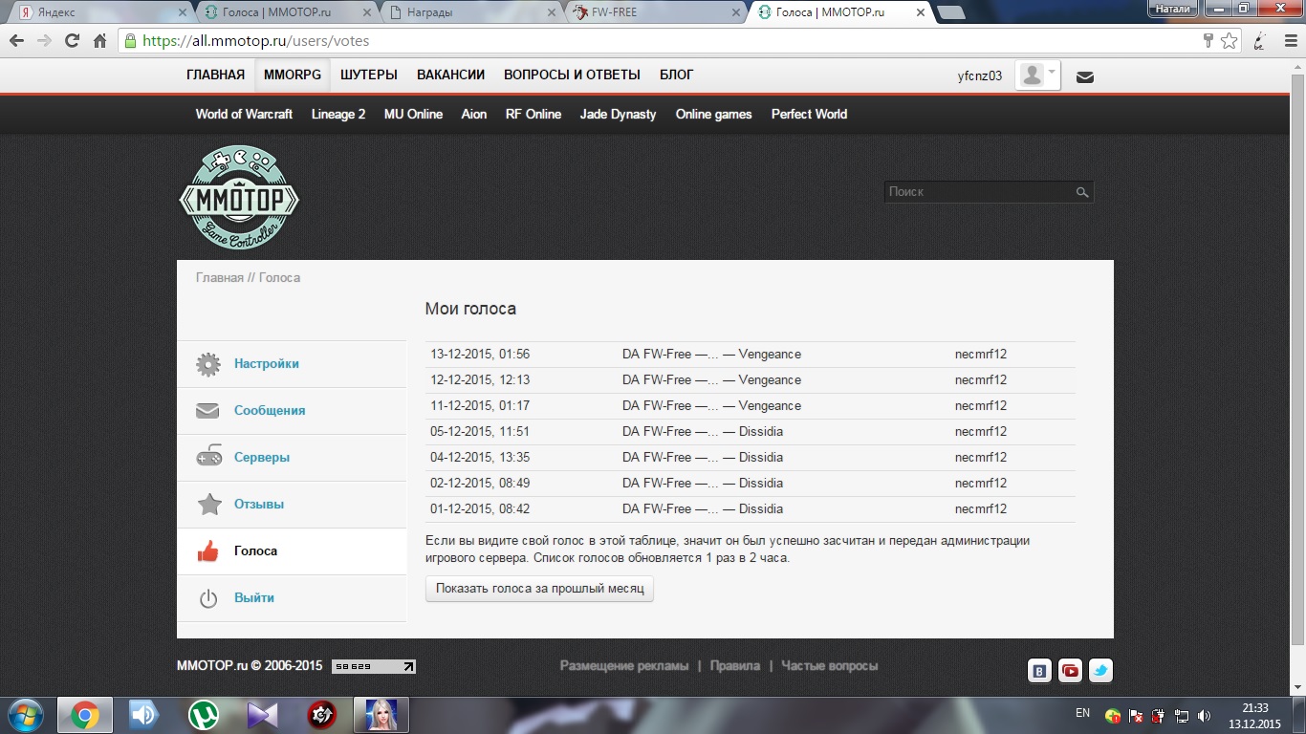Open the RF Online link
1306x734 pixels.
[x=533, y=114]
